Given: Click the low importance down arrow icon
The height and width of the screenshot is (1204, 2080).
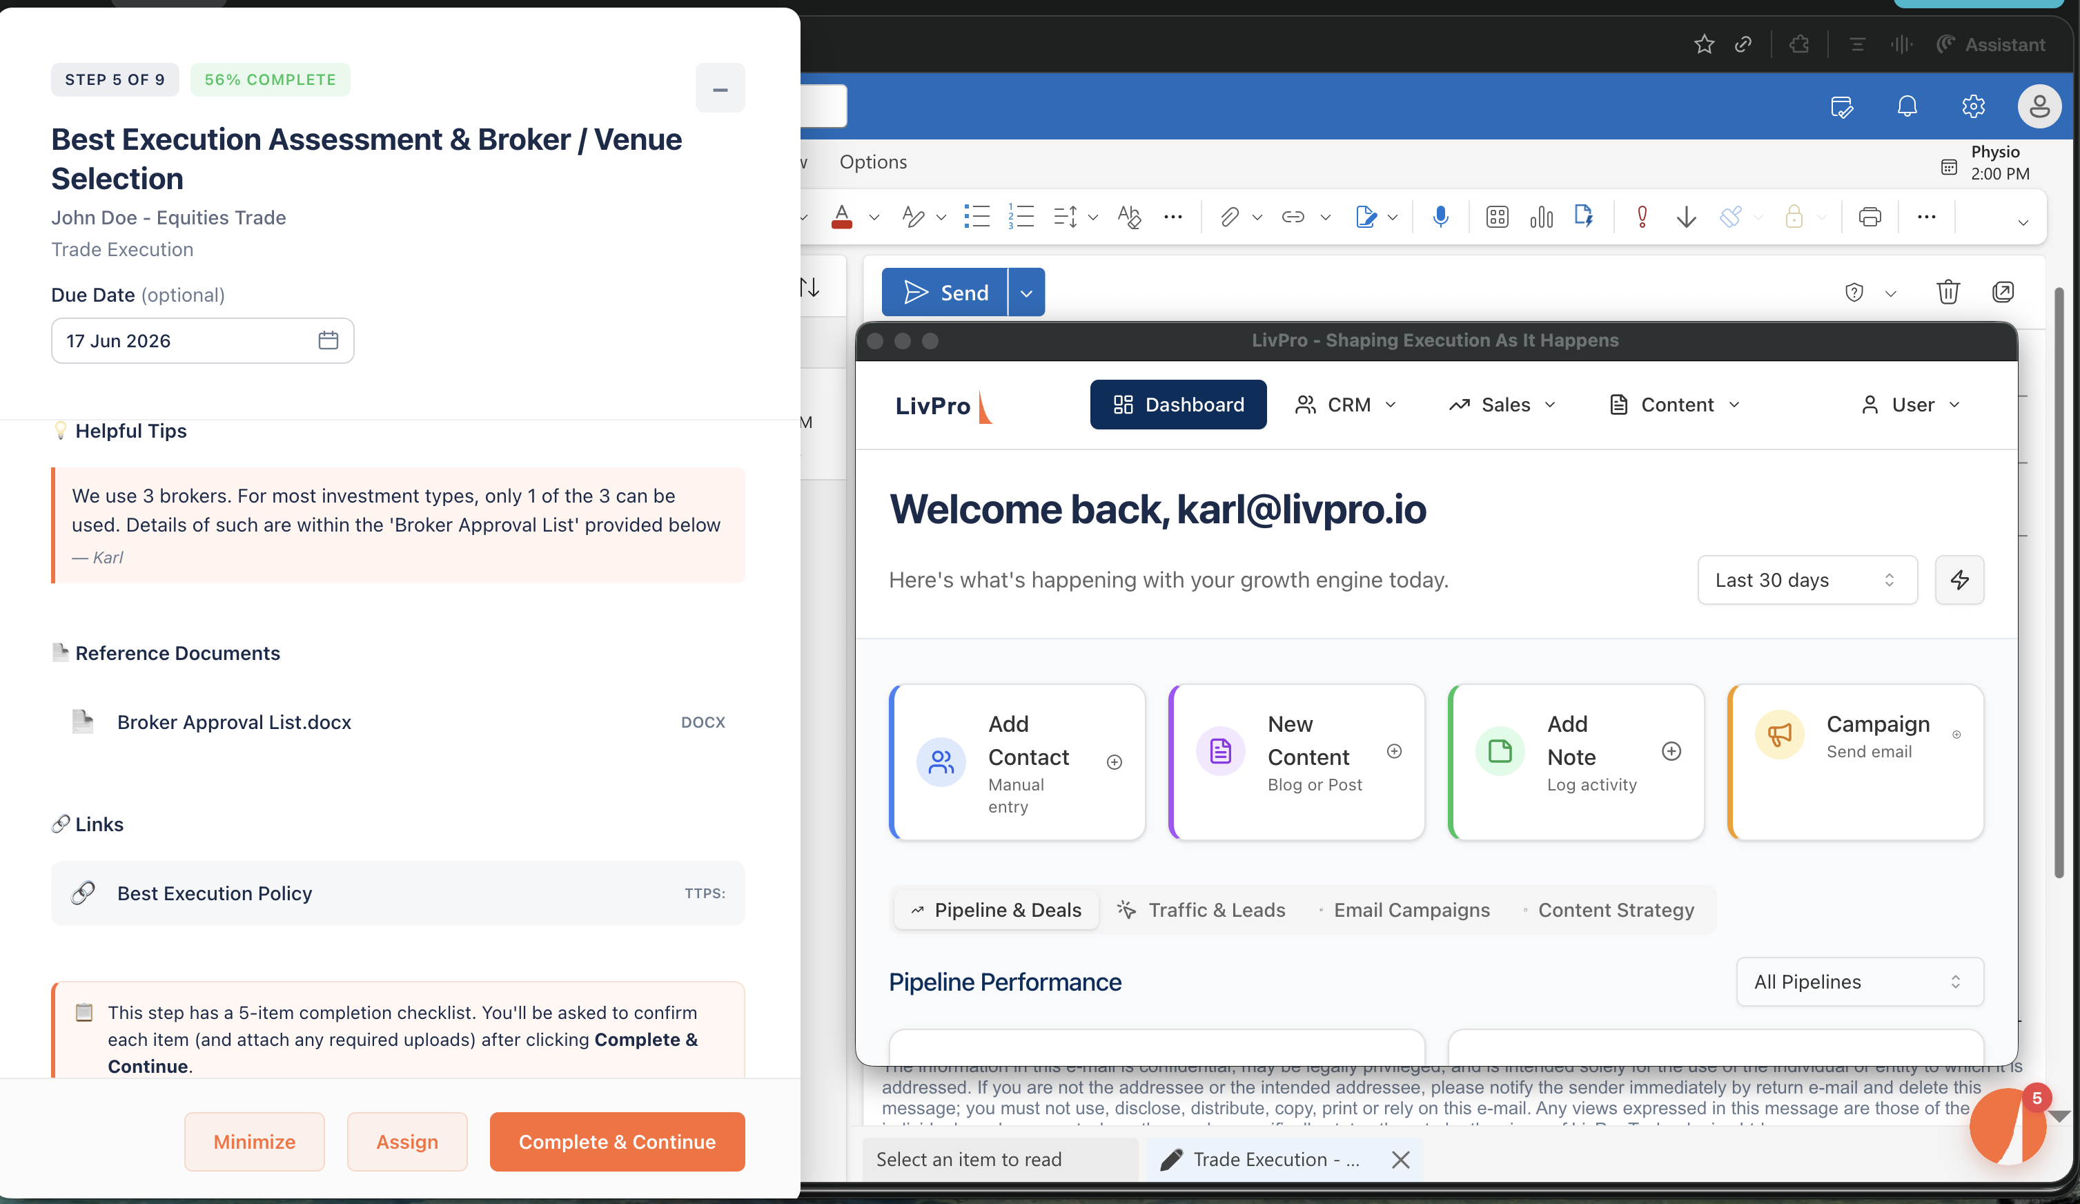Looking at the screenshot, I should [x=1686, y=217].
